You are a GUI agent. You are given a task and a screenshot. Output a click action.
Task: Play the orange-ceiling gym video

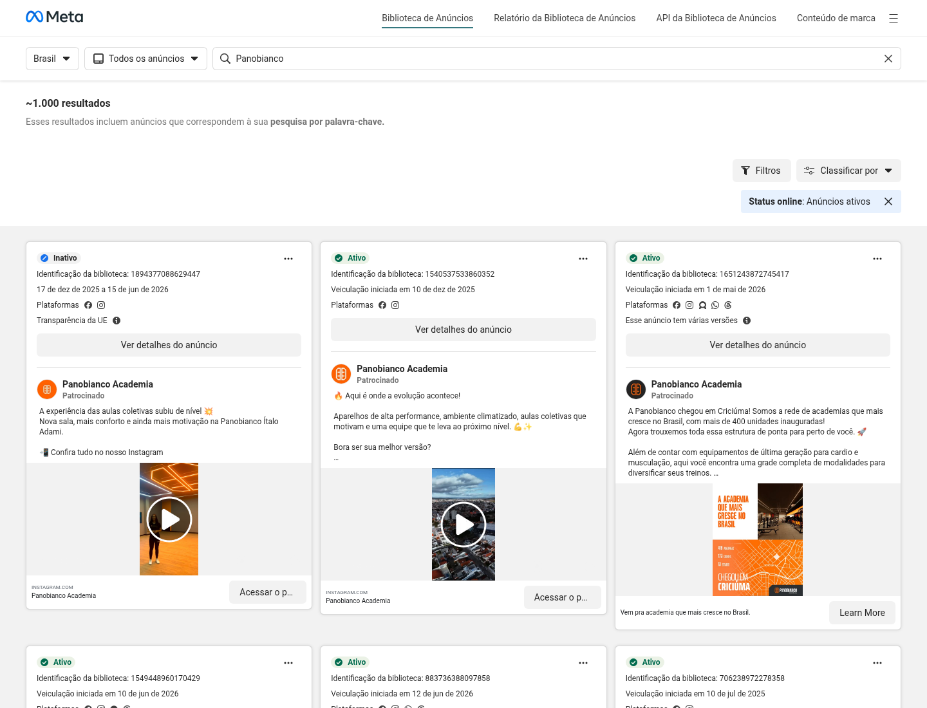coord(169,519)
